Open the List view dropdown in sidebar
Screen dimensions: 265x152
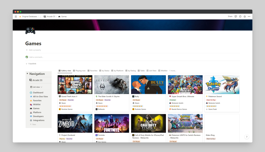click(x=36, y=87)
